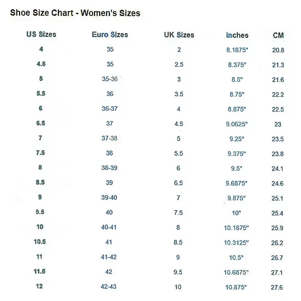Select the Euro size 39-40 cell
301x301 pixels.
point(109,197)
